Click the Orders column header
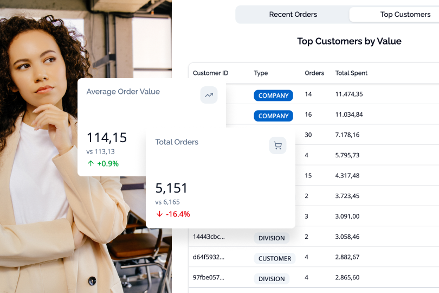Image resolution: width=439 pixels, height=293 pixels. click(x=314, y=73)
